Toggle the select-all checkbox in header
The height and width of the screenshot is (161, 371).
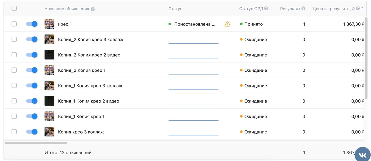[x=14, y=9]
